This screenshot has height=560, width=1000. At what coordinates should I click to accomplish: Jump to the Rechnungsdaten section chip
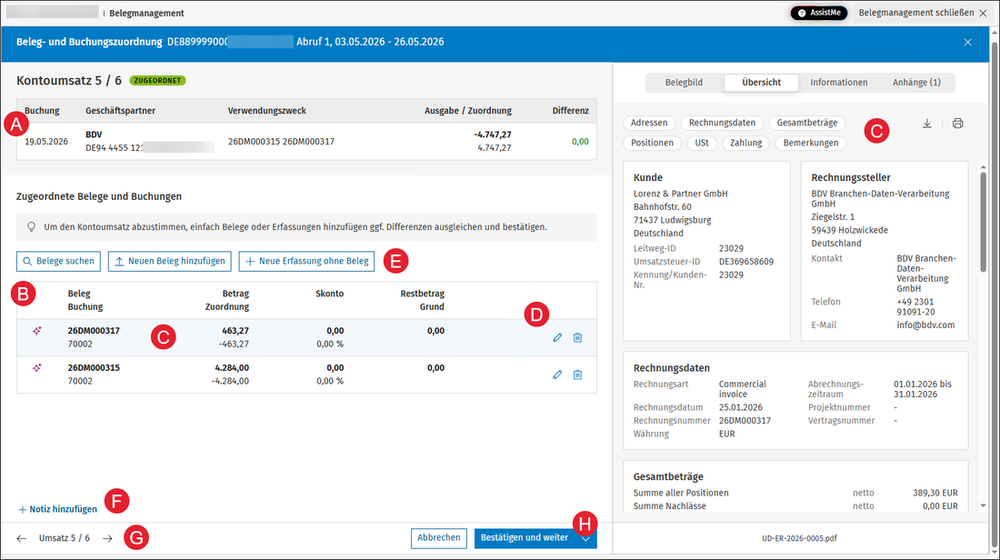[x=722, y=123]
